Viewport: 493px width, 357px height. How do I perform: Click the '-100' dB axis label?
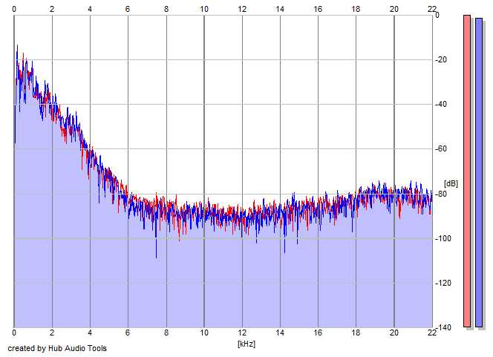[443, 238]
